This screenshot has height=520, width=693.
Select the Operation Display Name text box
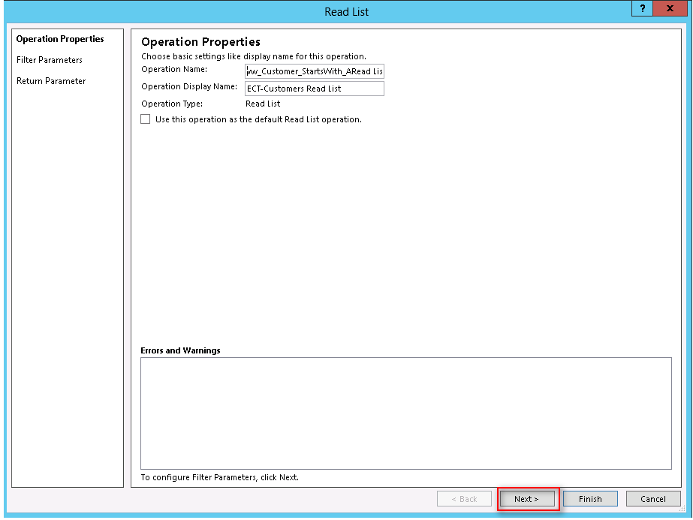(x=315, y=88)
